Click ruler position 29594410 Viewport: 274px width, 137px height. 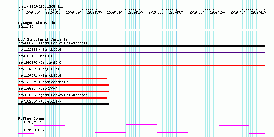tap(258, 12)
